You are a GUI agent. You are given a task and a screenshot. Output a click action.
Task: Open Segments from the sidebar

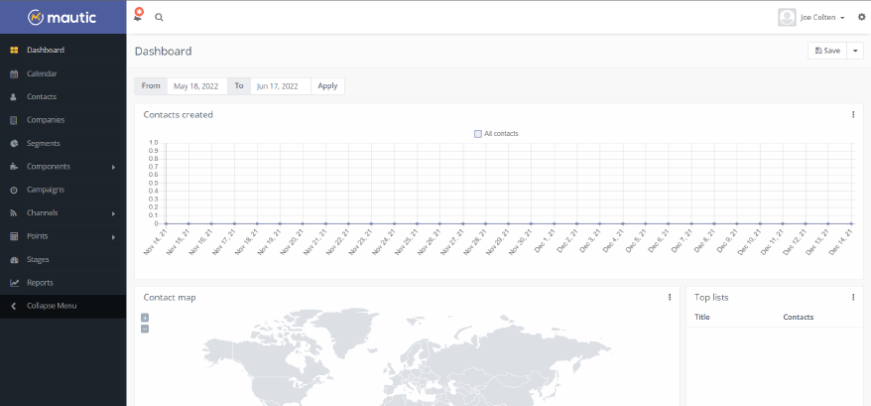coord(44,144)
